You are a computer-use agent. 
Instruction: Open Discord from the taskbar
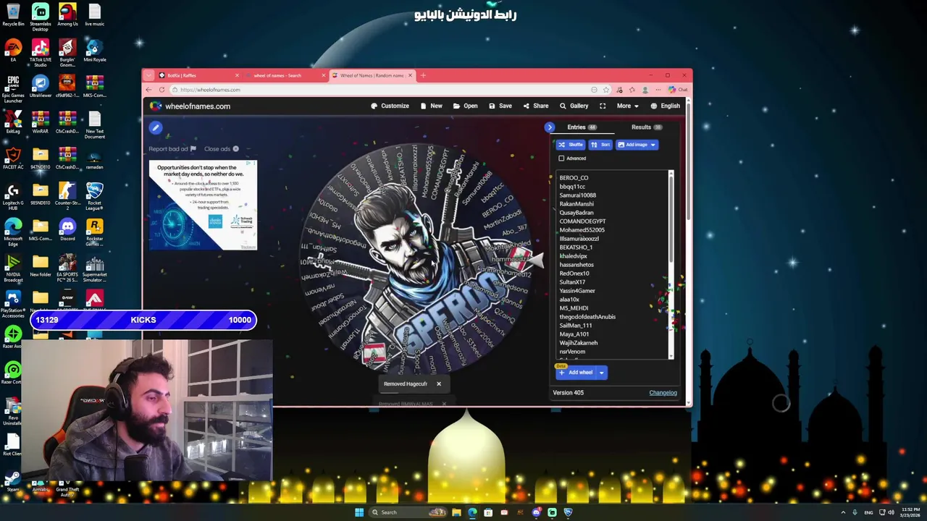pyautogui.click(x=536, y=512)
